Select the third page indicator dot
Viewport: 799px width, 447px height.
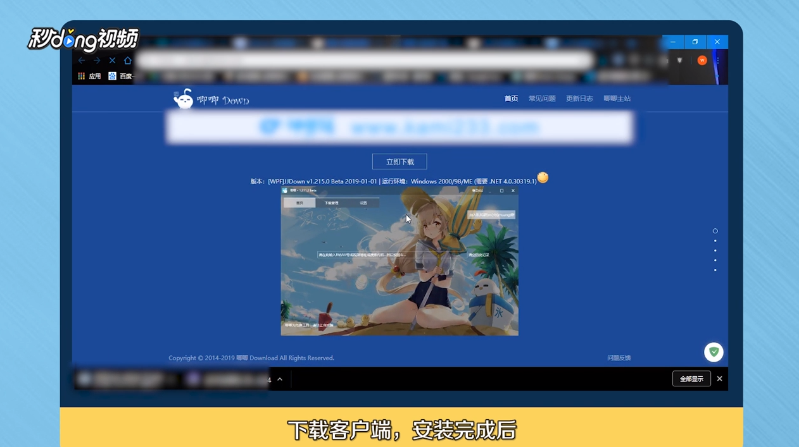715,250
